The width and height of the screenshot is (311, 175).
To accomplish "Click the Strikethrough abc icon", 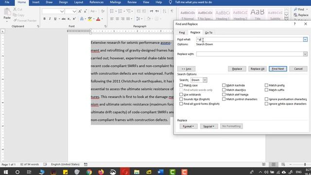I will 64,19.
